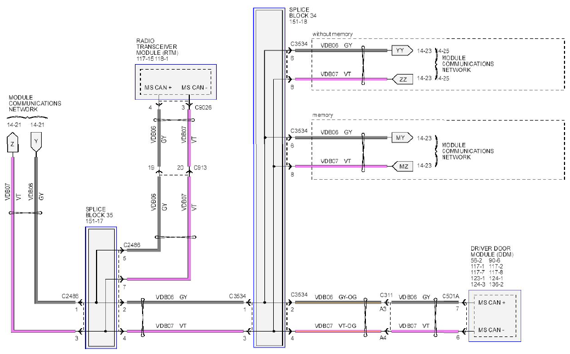Click 'MODULE COMMUNICATIONS NETWORK' in without memory section
The height and width of the screenshot is (354, 570).
[468, 64]
